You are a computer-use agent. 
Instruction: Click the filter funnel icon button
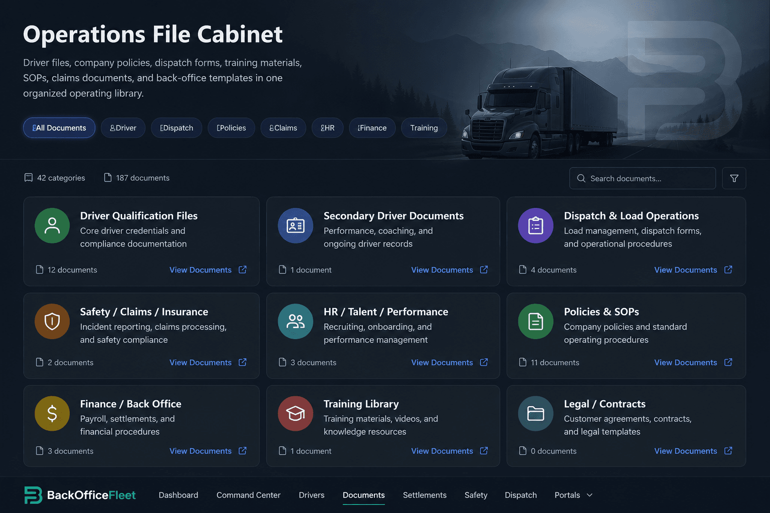click(734, 178)
